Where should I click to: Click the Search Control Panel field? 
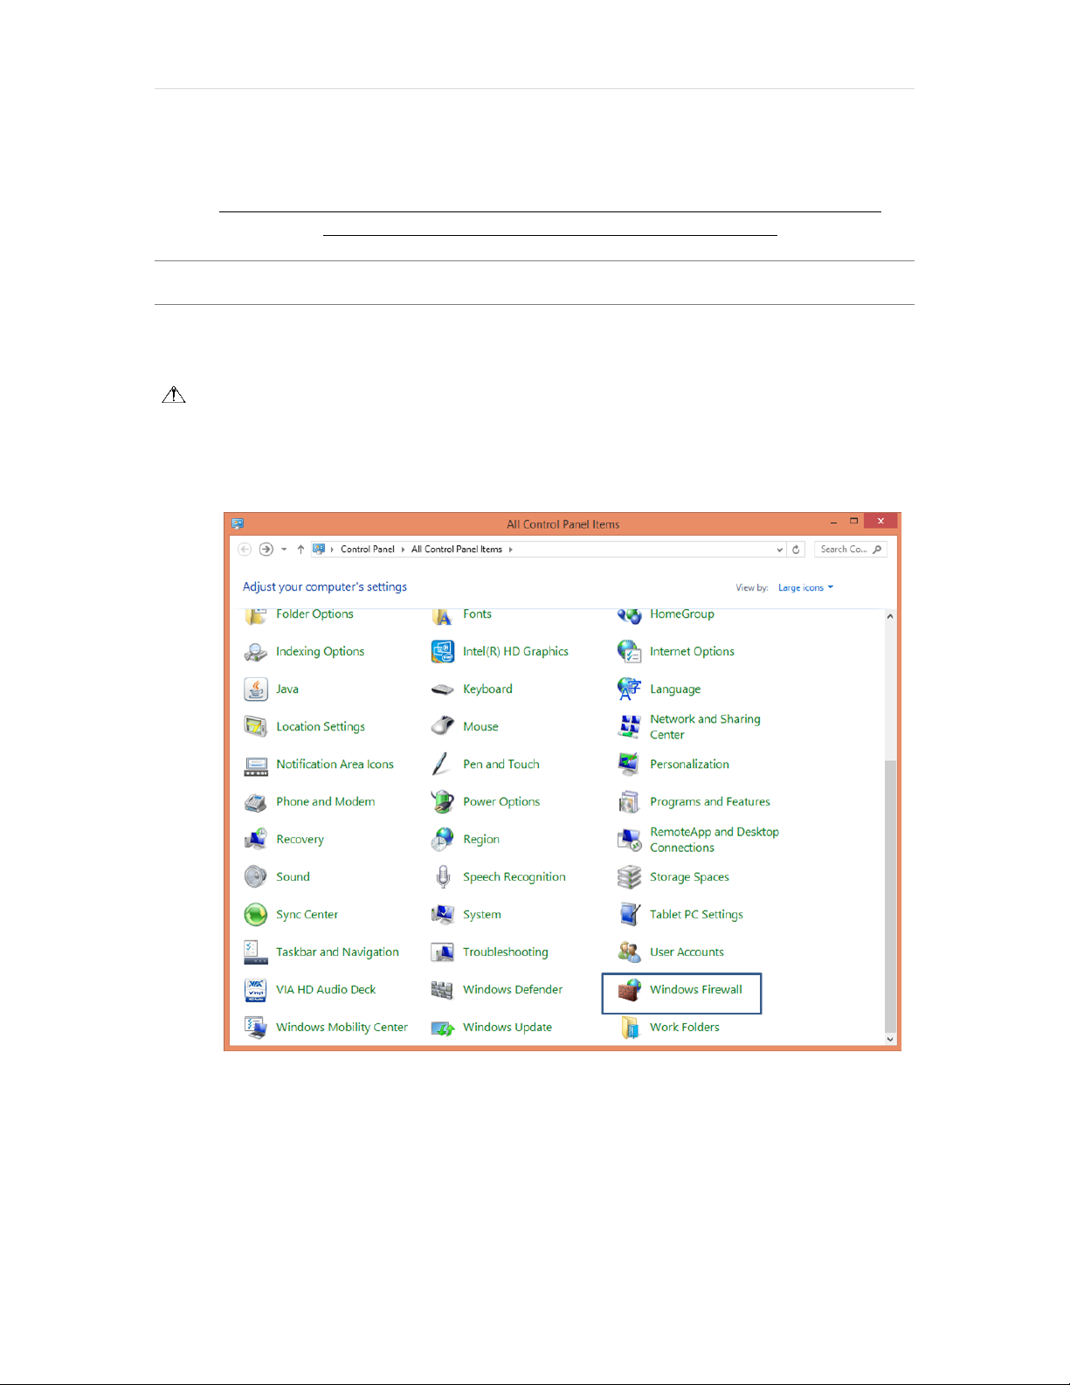tap(851, 550)
